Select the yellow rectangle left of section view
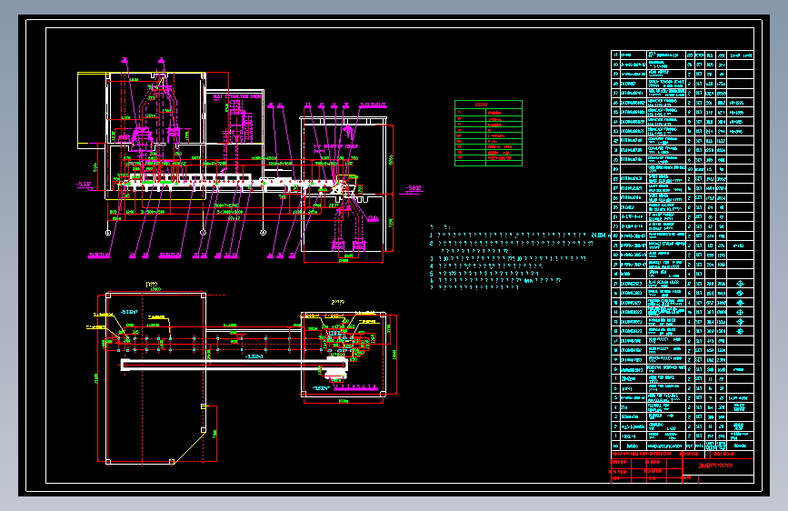The image size is (788, 511). [92, 110]
